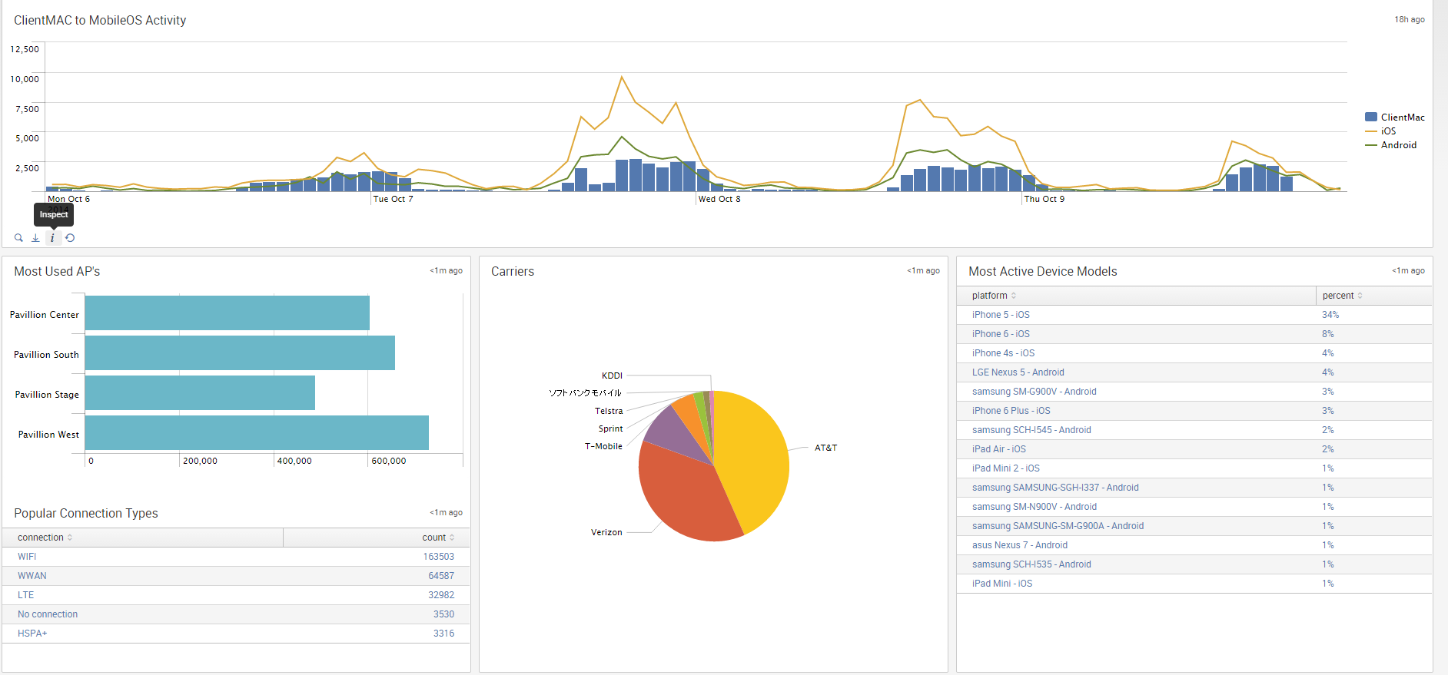Open iPad Mini - iOS row
The height and width of the screenshot is (675, 1448).
[1194, 584]
